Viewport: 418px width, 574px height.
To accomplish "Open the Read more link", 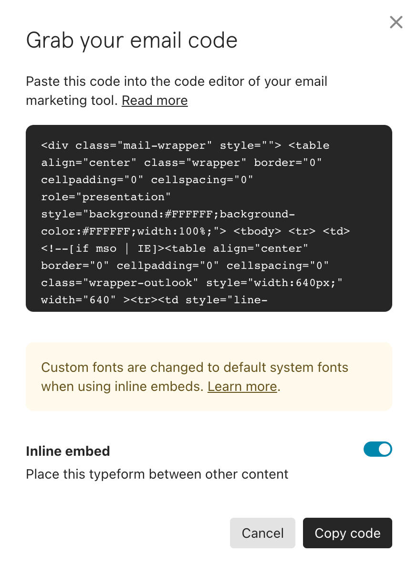I will (155, 101).
